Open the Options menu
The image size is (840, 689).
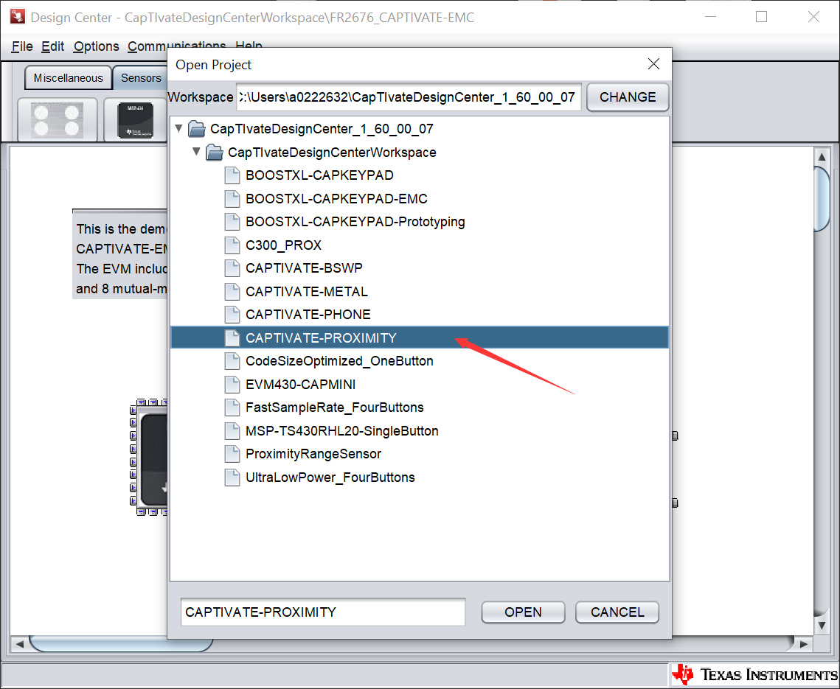pos(97,46)
